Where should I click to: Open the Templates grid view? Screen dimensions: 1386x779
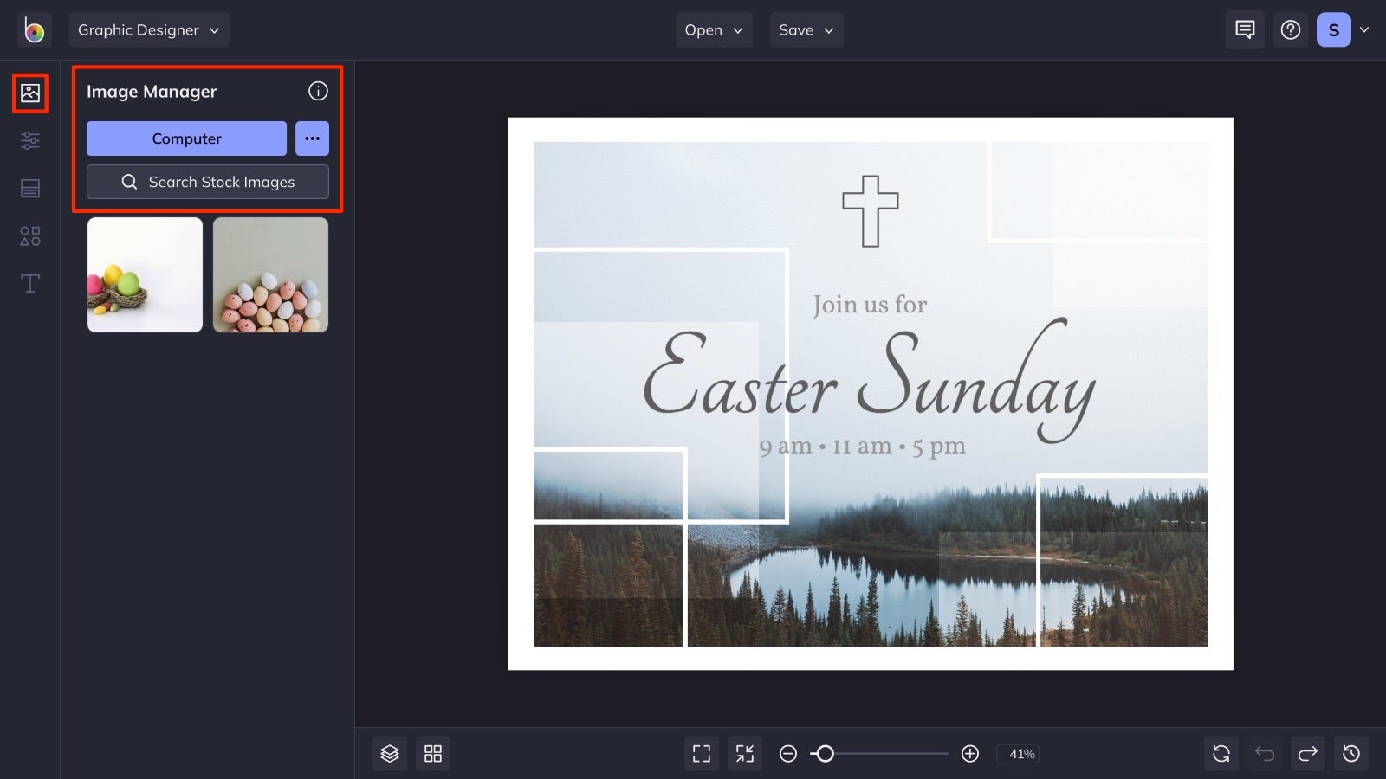433,753
